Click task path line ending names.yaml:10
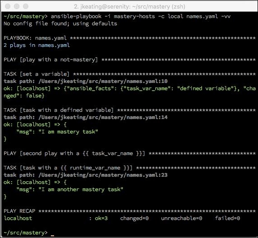Image resolution: width=258 pixels, height=238 pixels. pyautogui.click(x=86, y=81)
